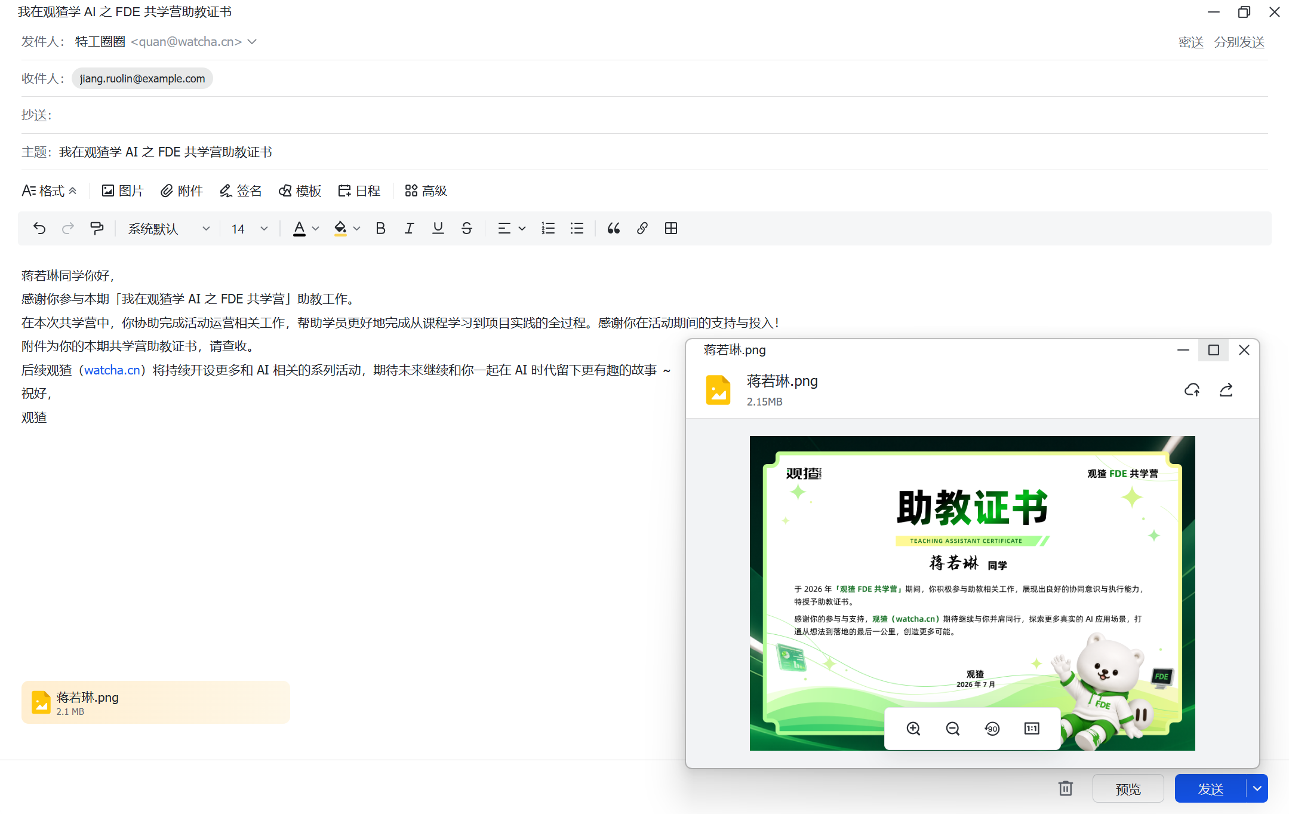Image resolution: width=1289 pixels, height=814 pixels.
Task: Delete draft with trash icon
Action: click(x=1066, y=789)
